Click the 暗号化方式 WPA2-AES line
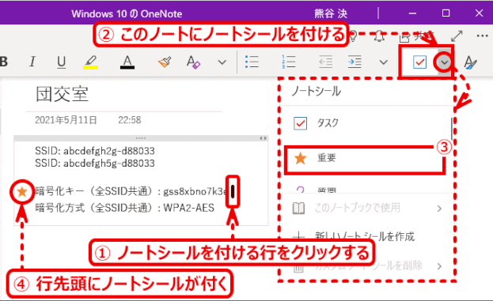Image resolution: width=493 pixels, height=301 pixels. (124, 208)
